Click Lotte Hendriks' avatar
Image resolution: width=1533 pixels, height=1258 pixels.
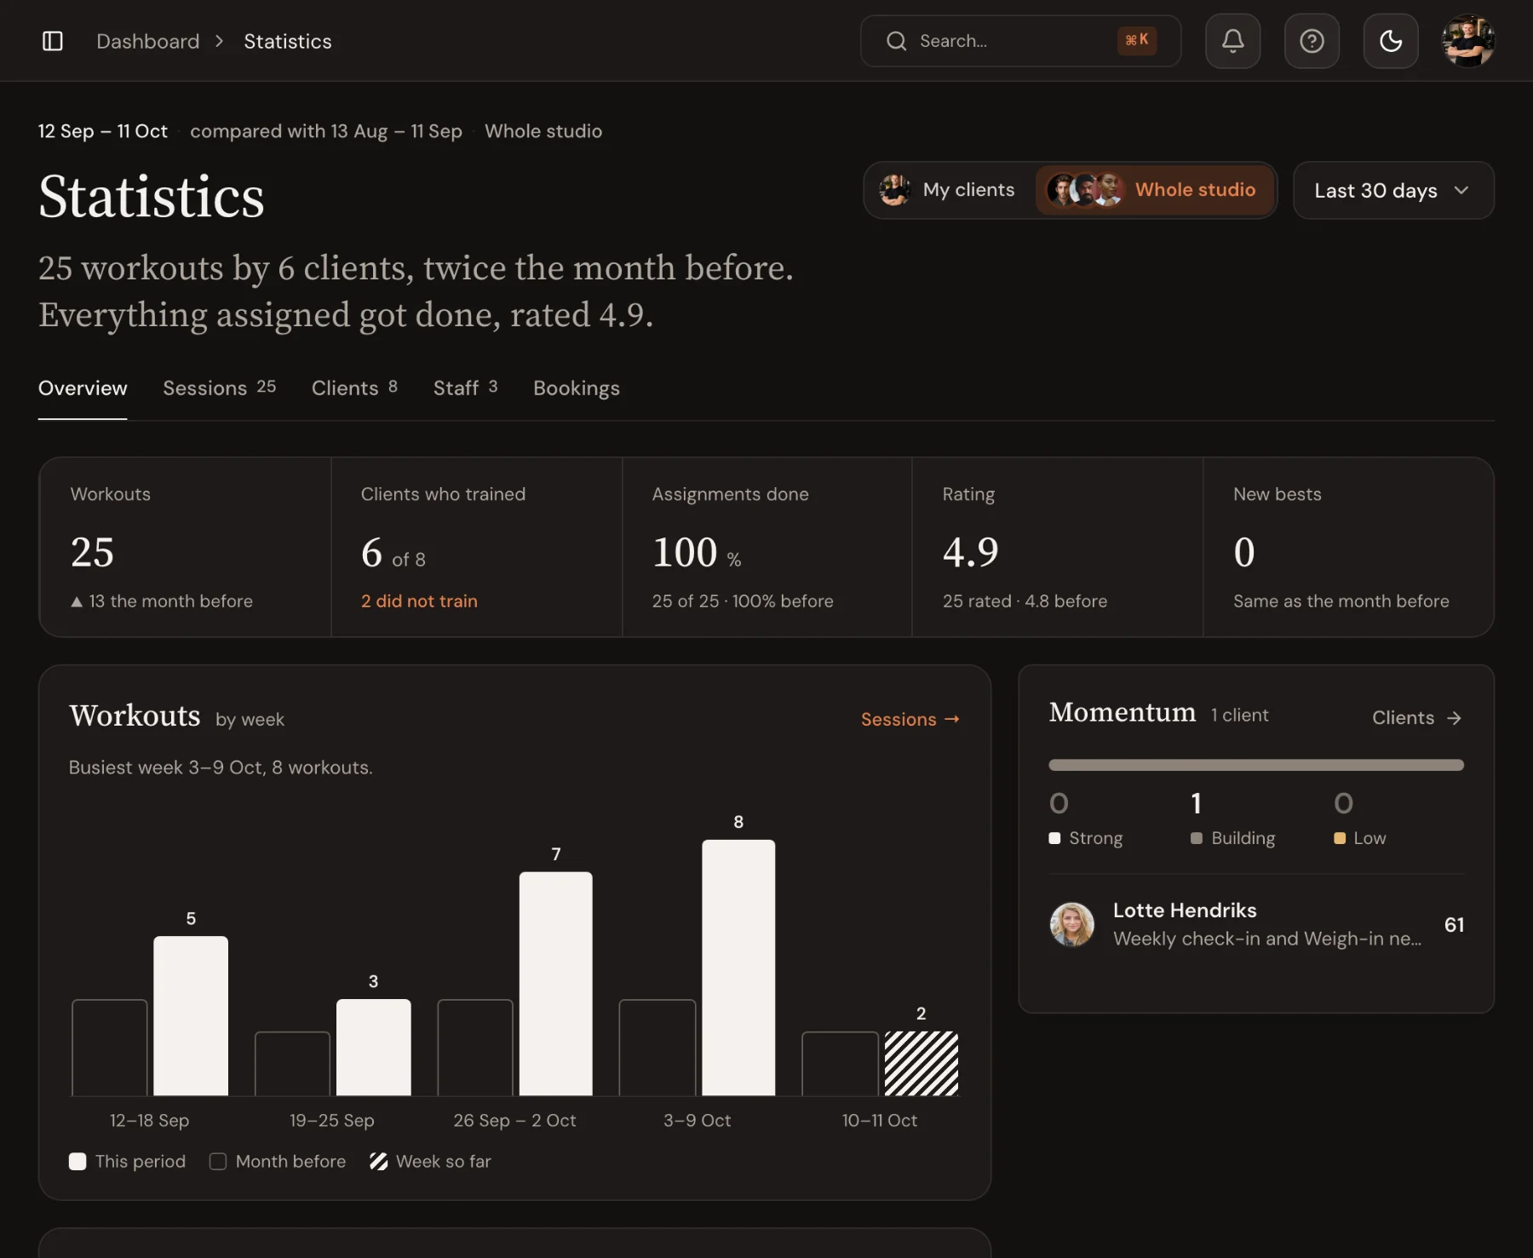1072,925
